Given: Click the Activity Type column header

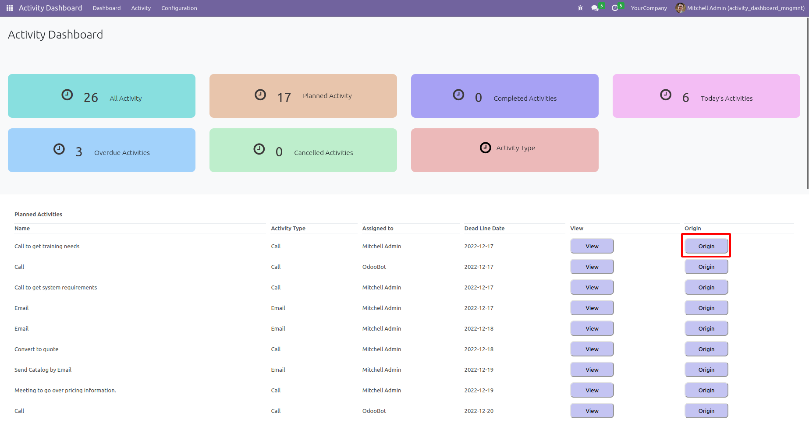Looking at the screenshot, I should pos(288,229).
